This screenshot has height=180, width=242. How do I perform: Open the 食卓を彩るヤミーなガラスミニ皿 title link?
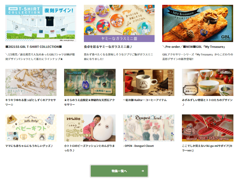108,47
